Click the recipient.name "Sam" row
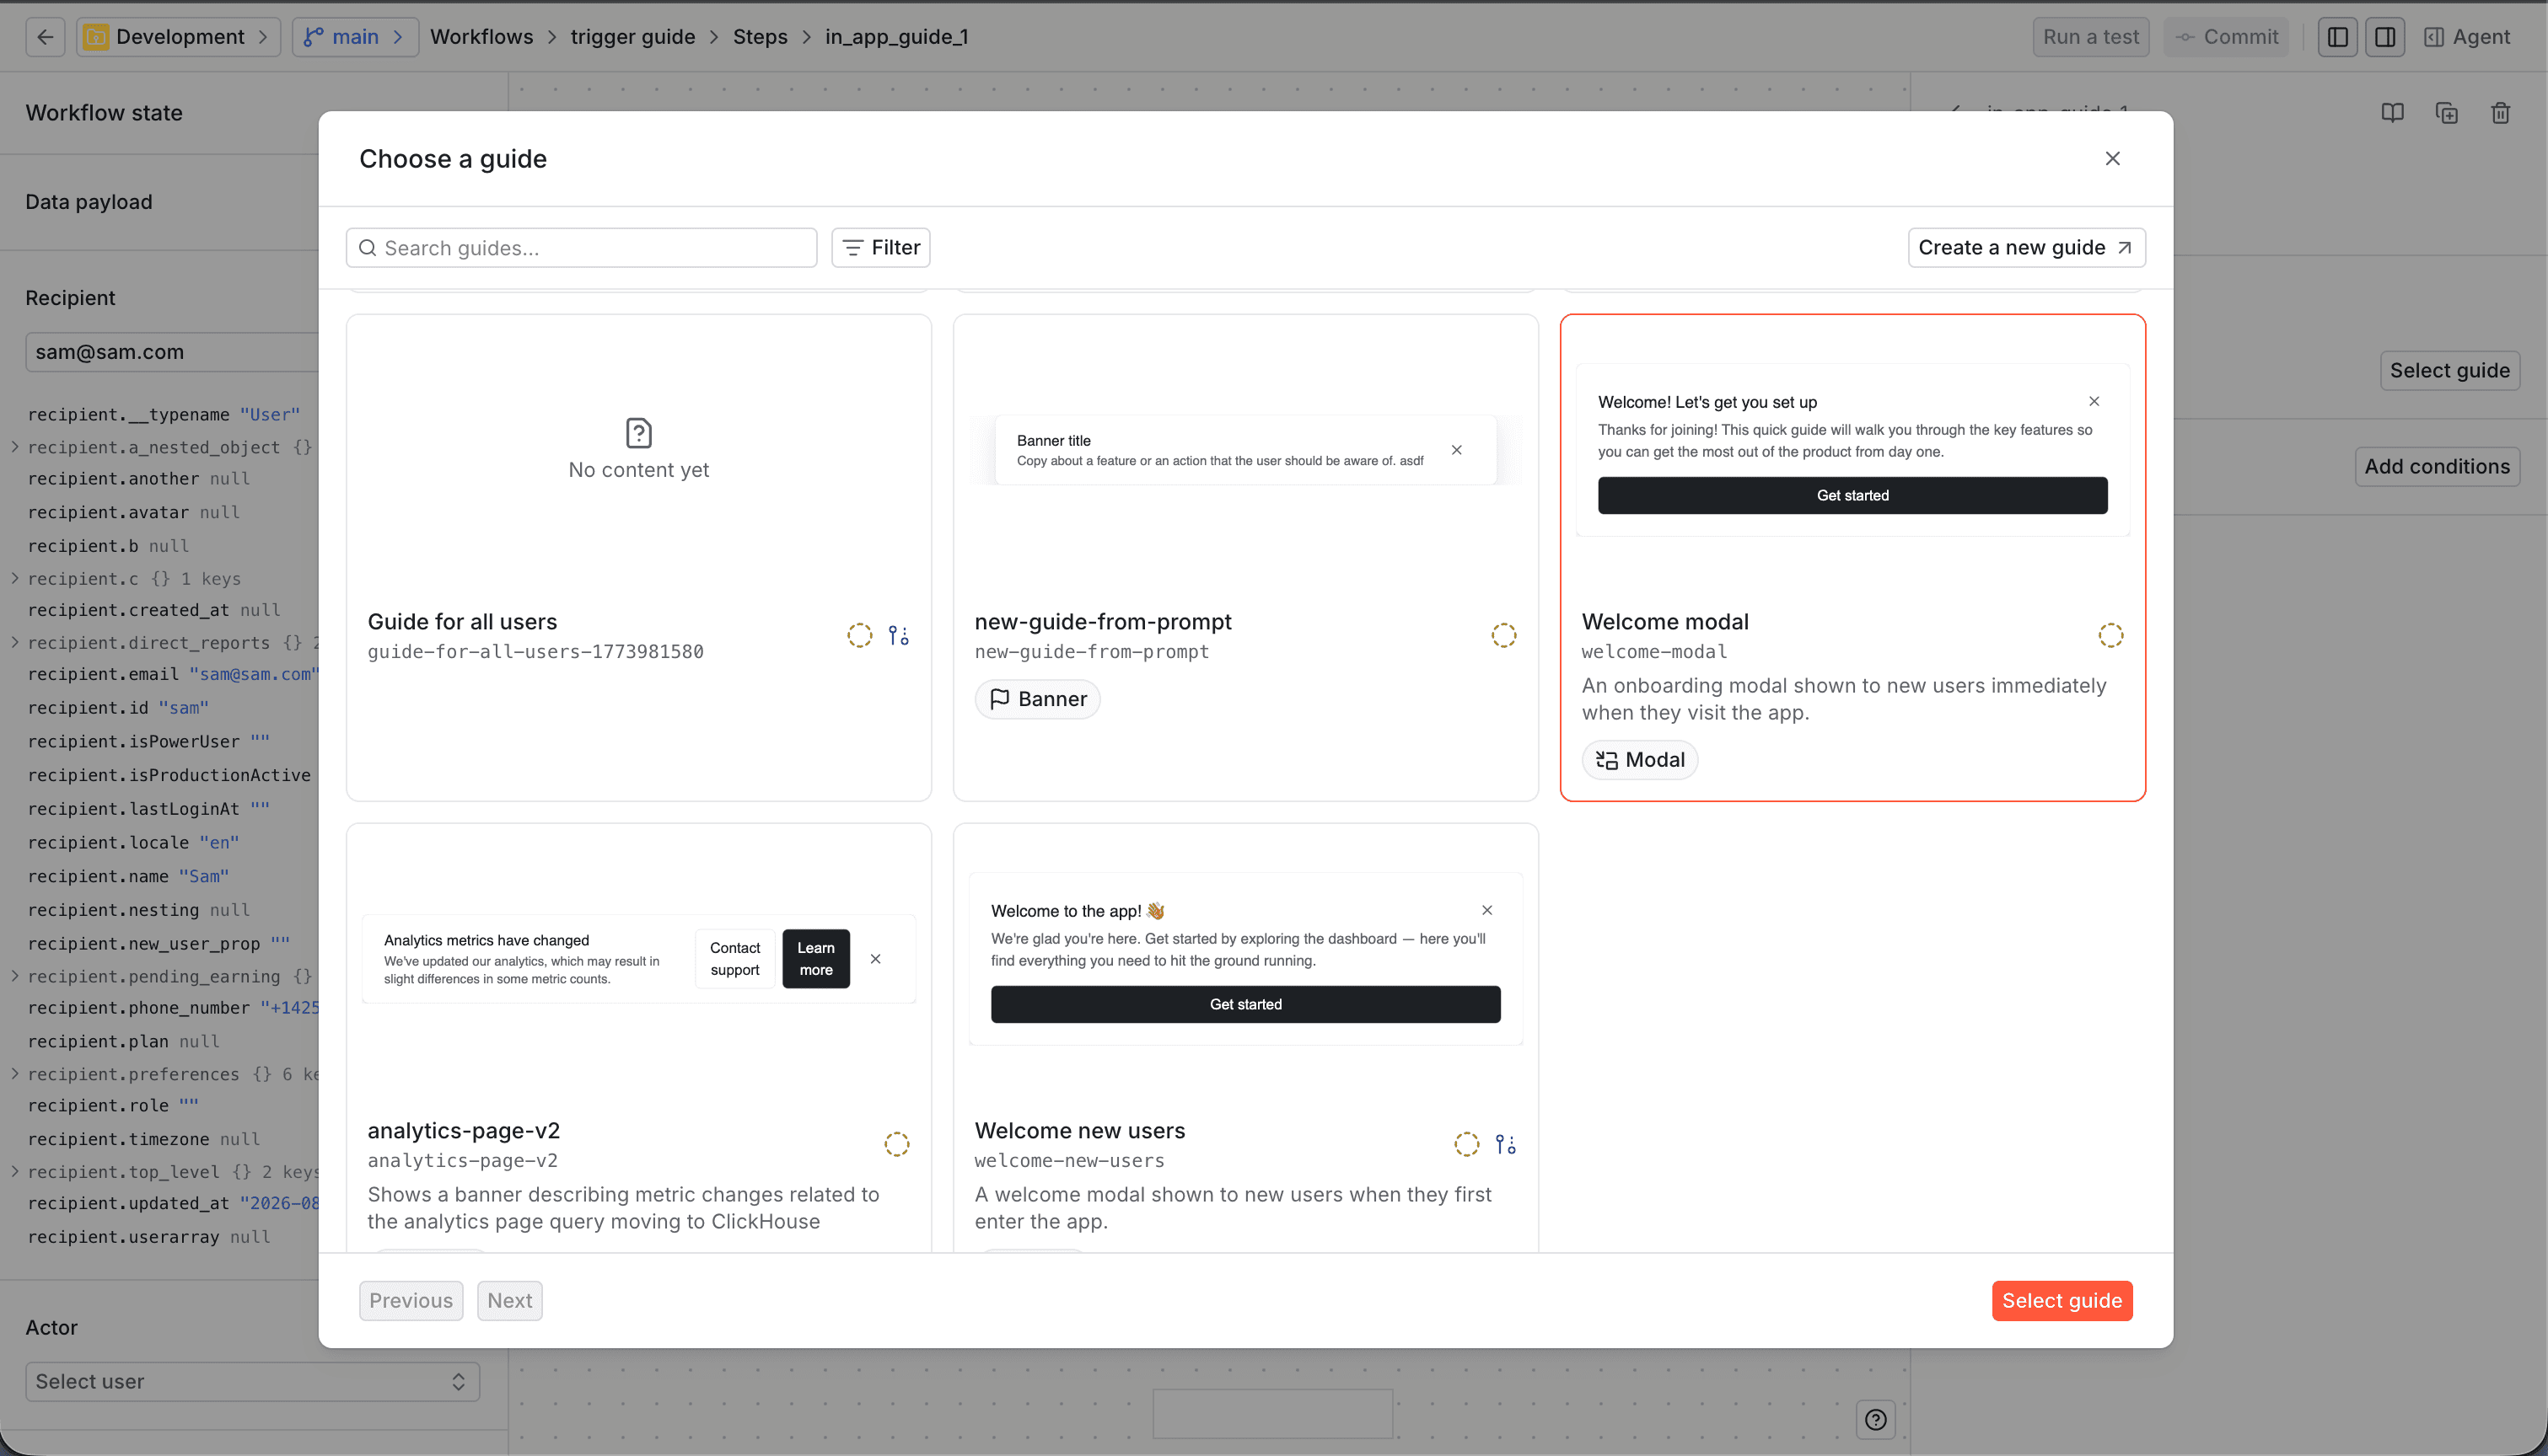Image resolution: width=2548 pixels, height=1456 pixels. [129, 876]
